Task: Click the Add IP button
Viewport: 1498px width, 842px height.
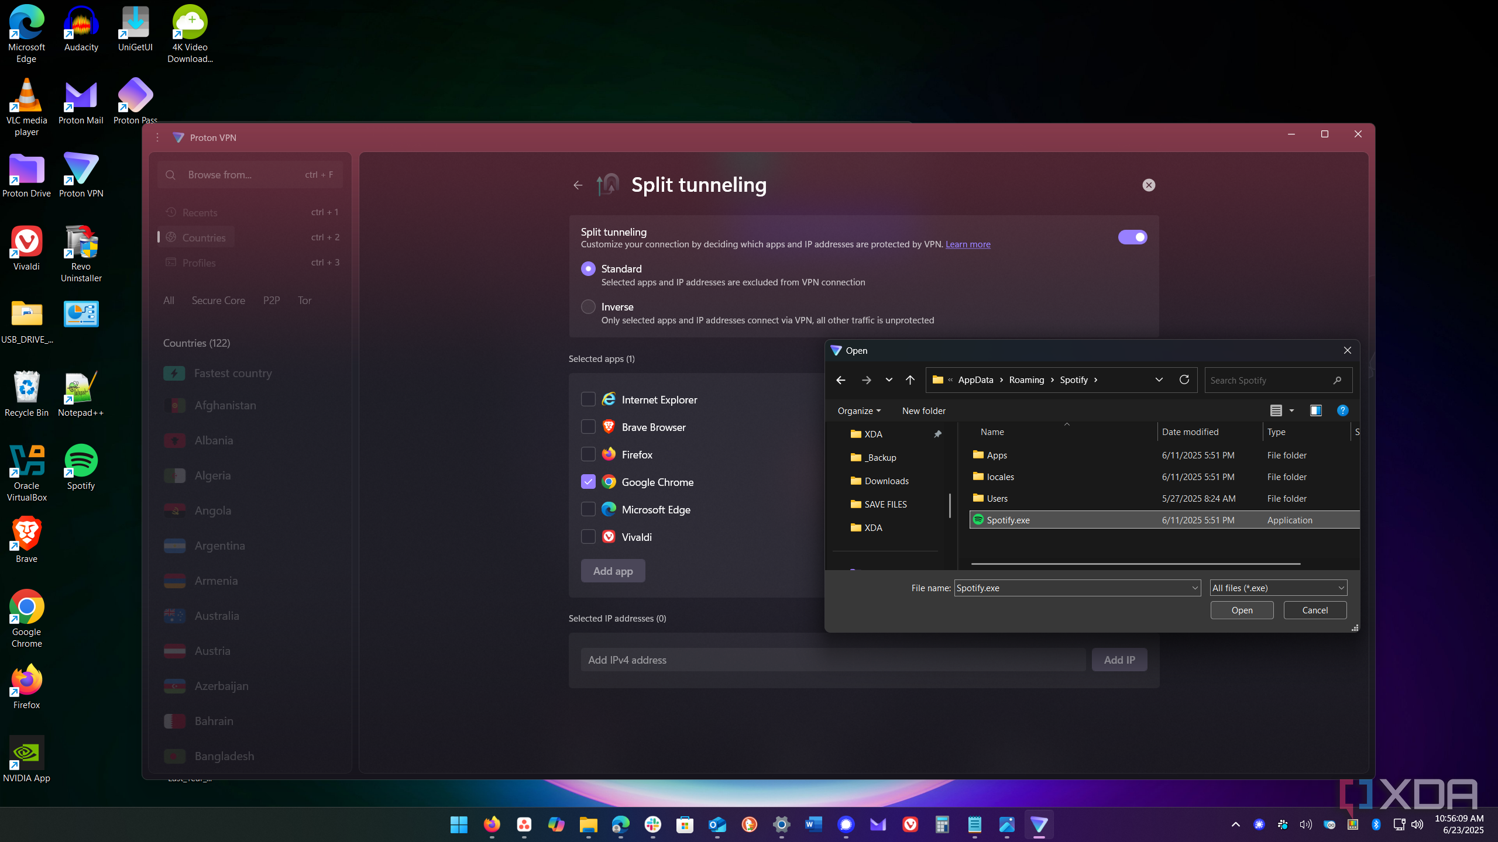Action: coord(1119,660)
